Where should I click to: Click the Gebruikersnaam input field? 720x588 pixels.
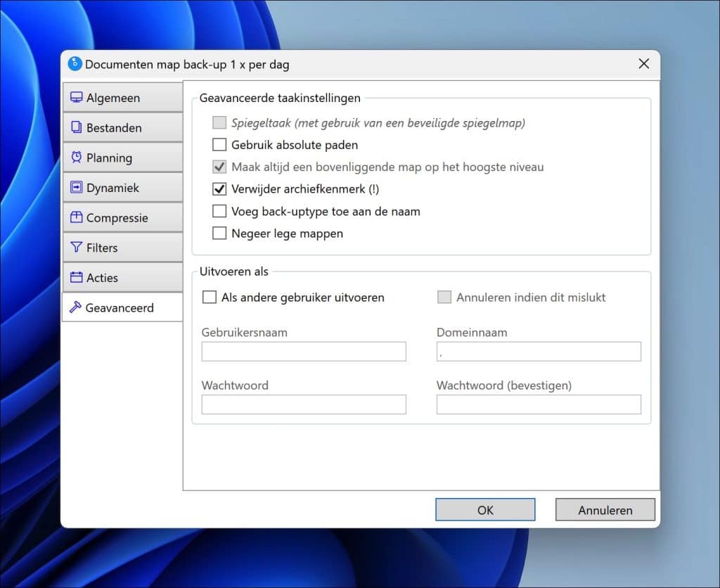tap(304, 352)
